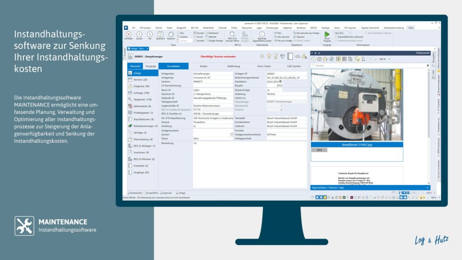Image resolution: width=462 pixels, height=260 pixels.
Task: Click the Speichern icon in the ribbon
Action: 160,35
